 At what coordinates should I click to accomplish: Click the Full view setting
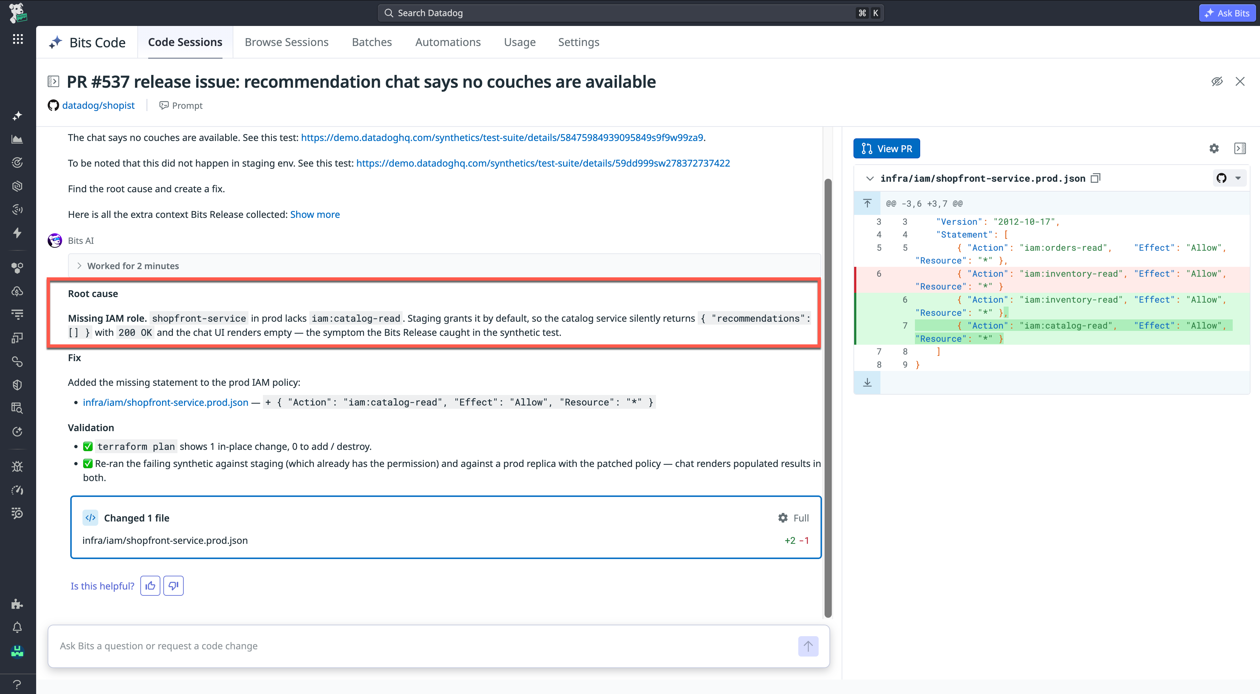click(793, 518)
